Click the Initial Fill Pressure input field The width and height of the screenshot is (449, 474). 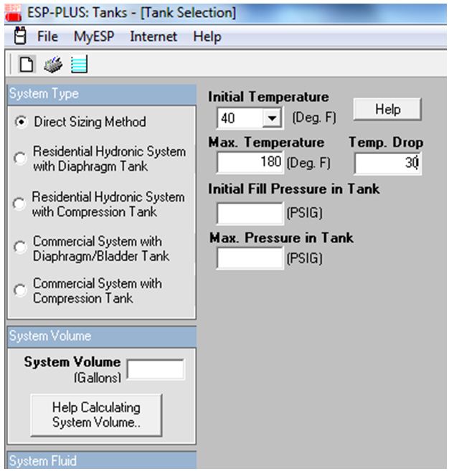pos(250,214)
